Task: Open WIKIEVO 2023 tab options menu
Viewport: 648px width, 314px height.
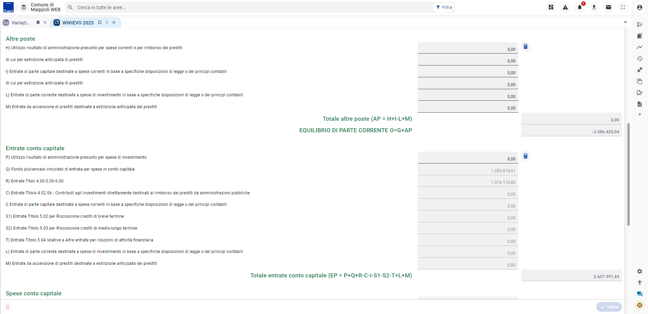Action: click(107, 22)
